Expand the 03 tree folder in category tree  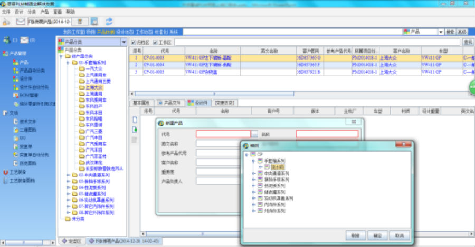click(69, 181)
